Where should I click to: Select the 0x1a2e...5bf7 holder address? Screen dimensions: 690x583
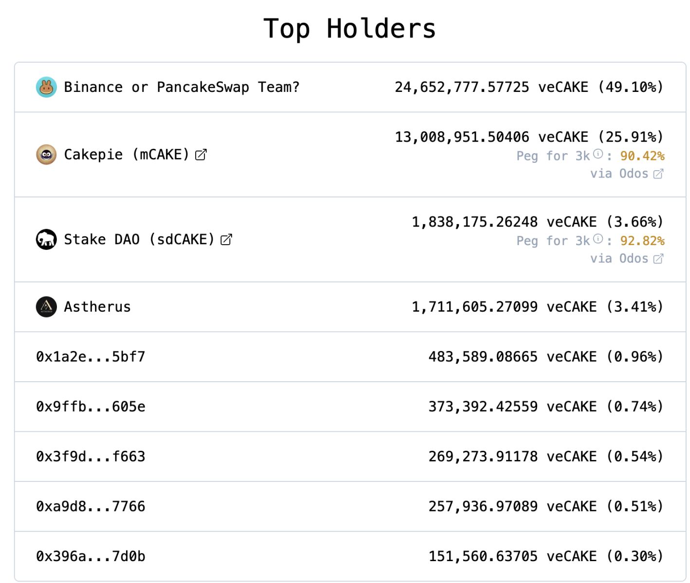coord(91,357)
